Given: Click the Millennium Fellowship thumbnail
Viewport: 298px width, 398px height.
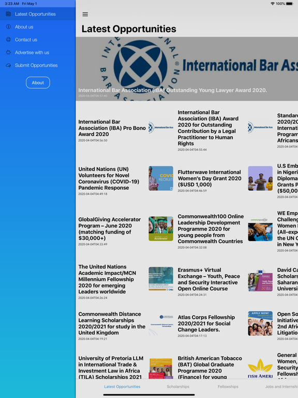Looking at the screenshot, I should click(161, 279).
